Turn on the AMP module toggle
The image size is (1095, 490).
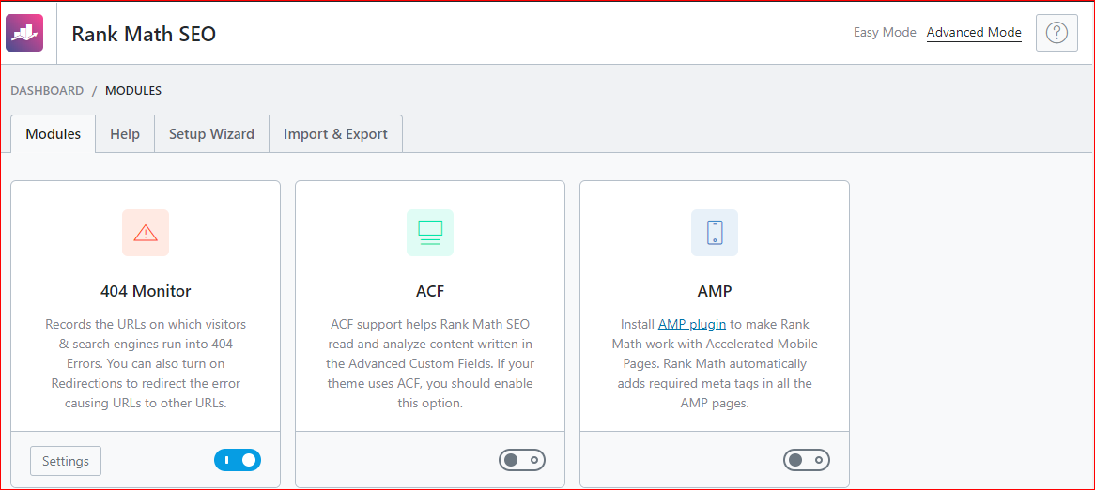(x=807, y=461)
